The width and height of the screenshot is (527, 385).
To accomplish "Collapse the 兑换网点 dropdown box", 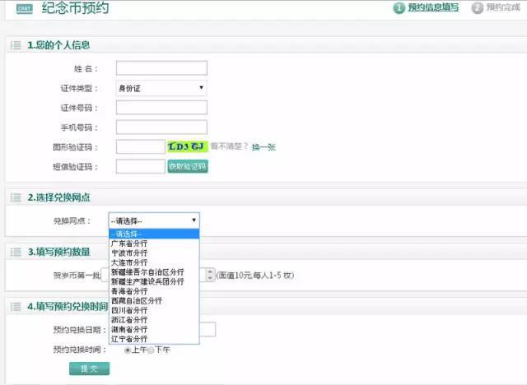I will (x=153, y=220).
